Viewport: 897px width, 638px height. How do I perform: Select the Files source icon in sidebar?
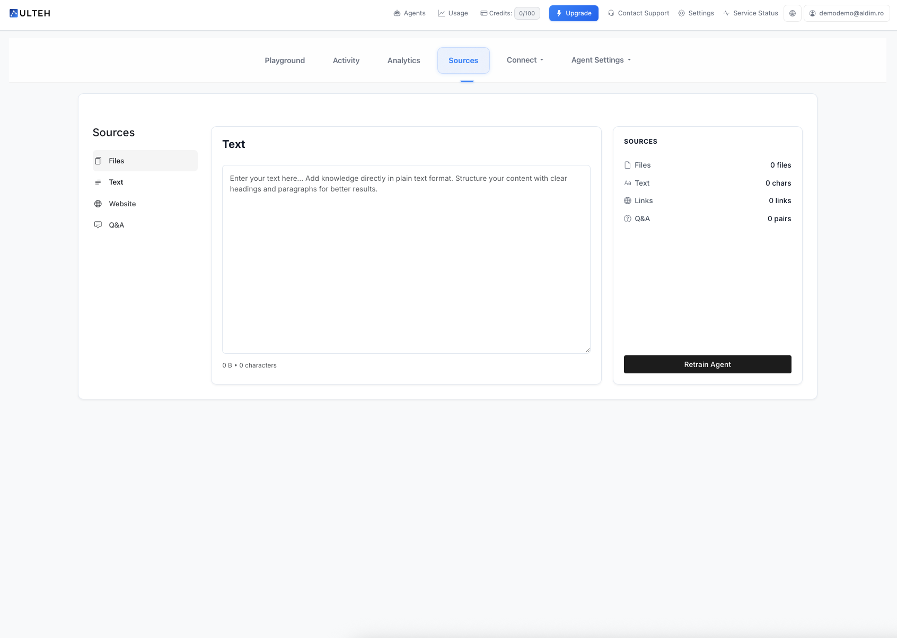click(98, 160)
